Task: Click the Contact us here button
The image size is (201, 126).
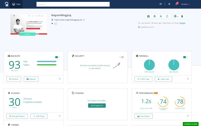Action: click(x=191, y=124)
